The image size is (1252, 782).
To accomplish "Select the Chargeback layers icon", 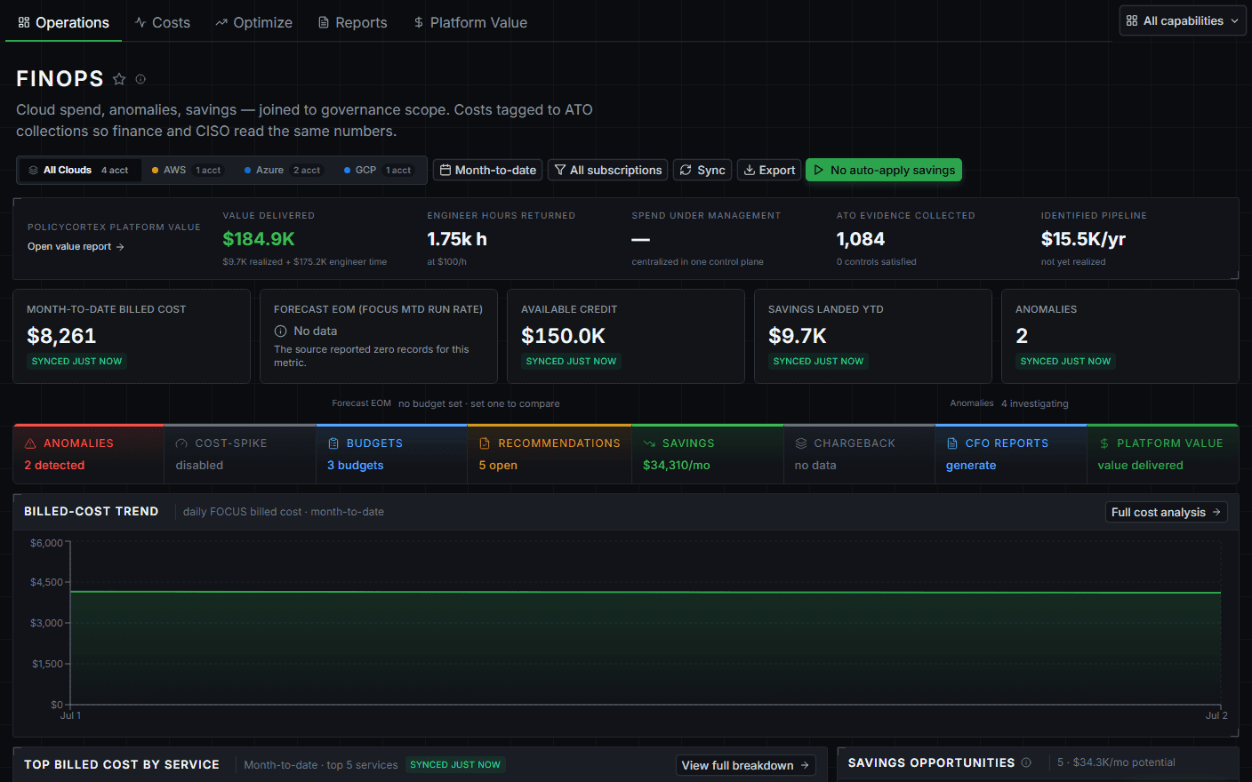I will click(801, 443).
